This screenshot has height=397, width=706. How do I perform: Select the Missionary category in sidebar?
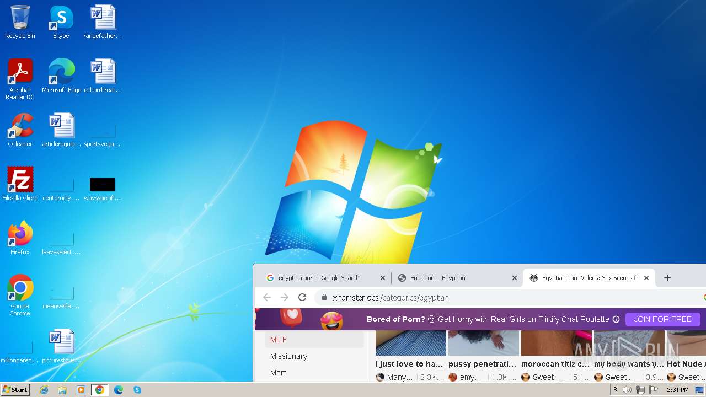pyautogui.click(x=314, y=356)
